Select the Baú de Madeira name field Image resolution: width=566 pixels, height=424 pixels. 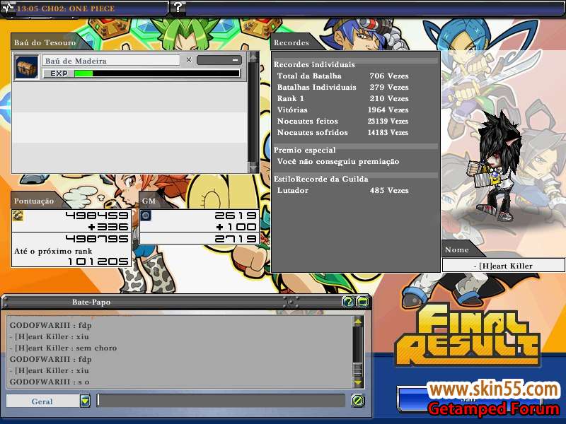pyautogui.click(x=111, y=61)
